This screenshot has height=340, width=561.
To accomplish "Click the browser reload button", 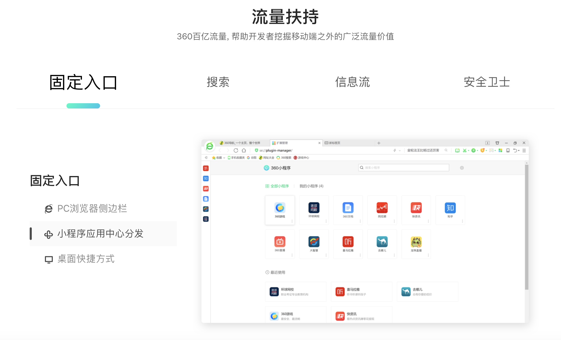I will tap(236, 150).
